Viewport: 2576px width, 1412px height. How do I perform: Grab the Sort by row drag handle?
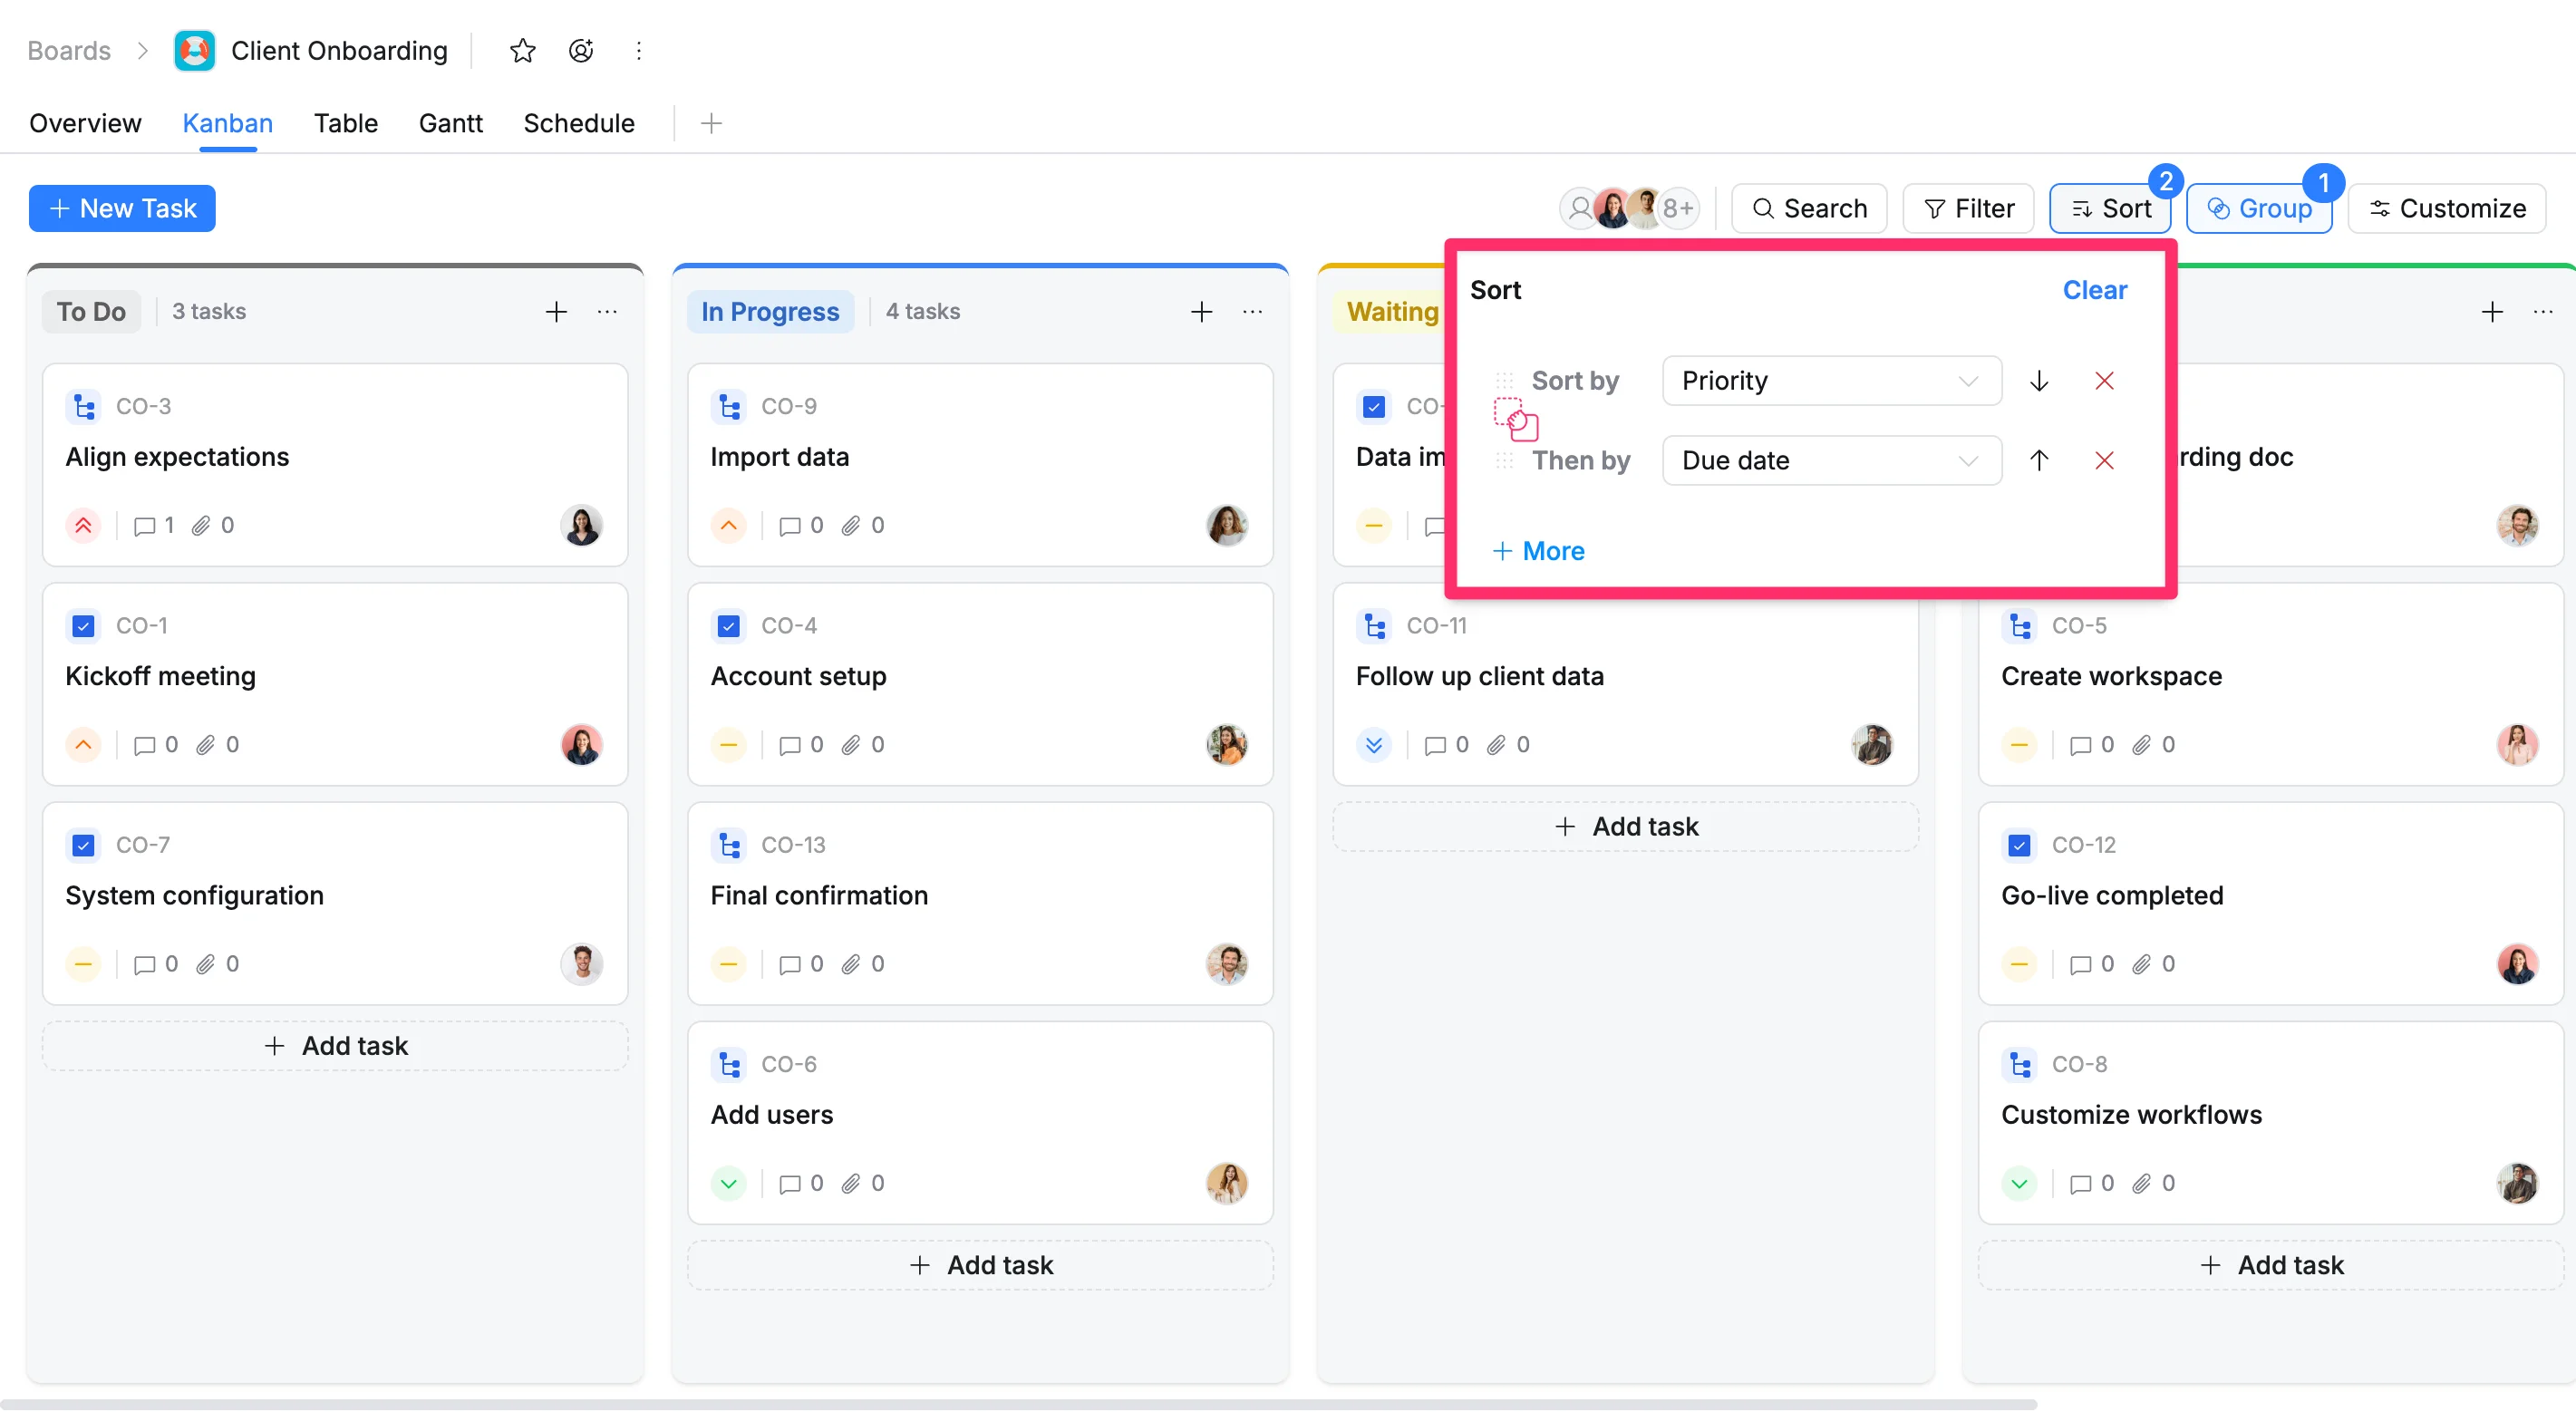[1504, 381]
